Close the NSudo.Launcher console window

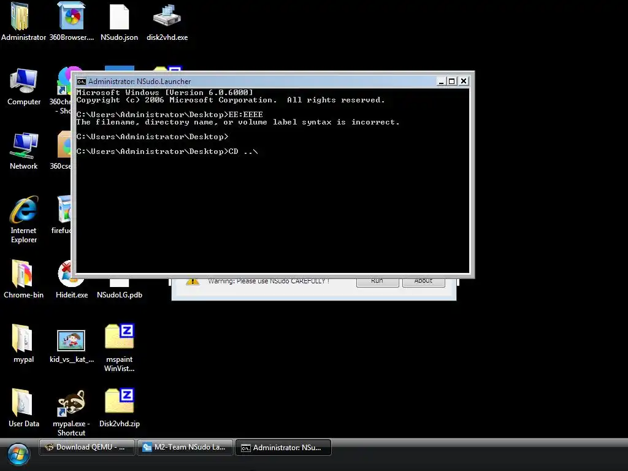point(464,82)
